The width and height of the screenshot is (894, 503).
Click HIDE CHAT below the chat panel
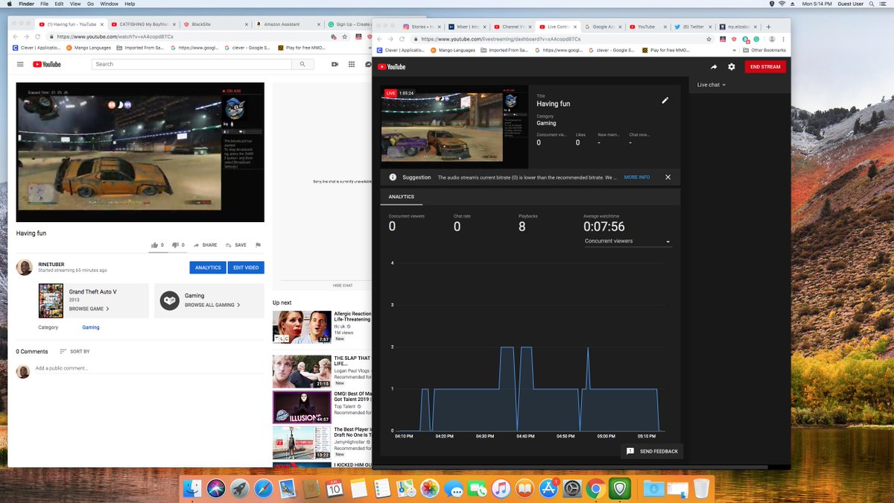(343, 285)
